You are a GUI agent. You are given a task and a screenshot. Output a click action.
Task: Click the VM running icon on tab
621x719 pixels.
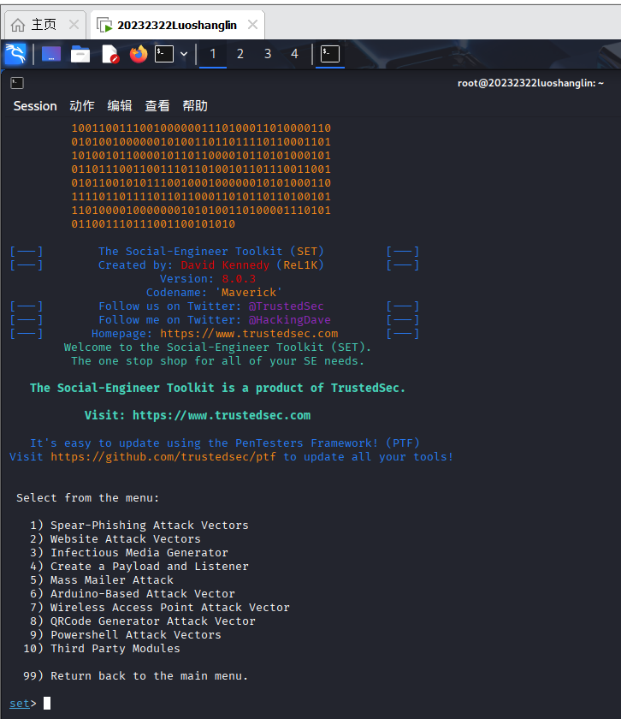pos(104,25)
